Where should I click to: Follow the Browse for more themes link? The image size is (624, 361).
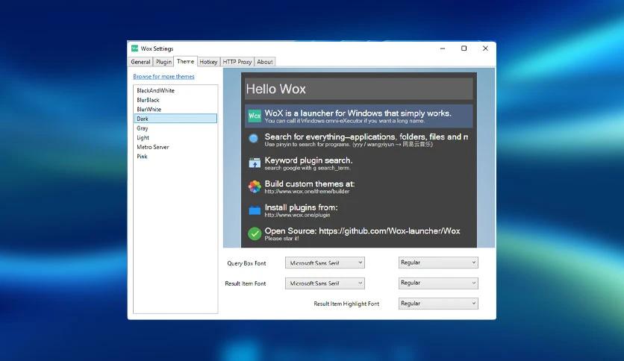pos(164,76)
